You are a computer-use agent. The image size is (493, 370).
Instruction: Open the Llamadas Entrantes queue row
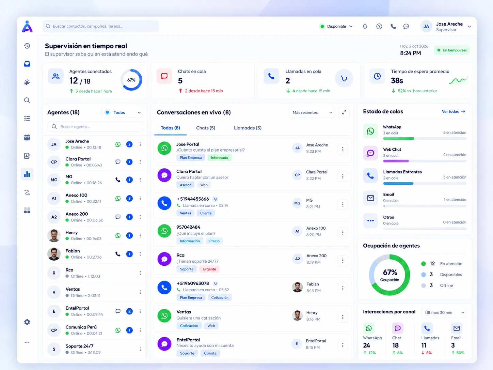tap(415, 176)
